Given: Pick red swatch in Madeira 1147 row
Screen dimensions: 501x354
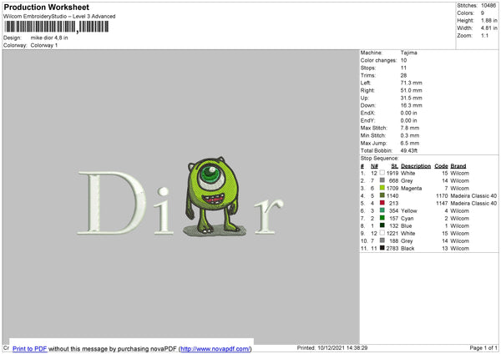Looking at the screenshot, I should pyautogui.click(x=382, y=203).
